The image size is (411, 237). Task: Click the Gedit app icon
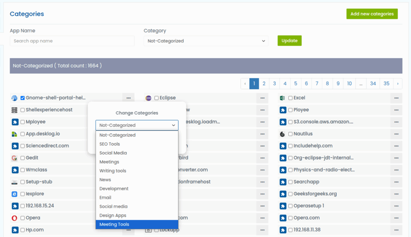(x=14, y=158)
